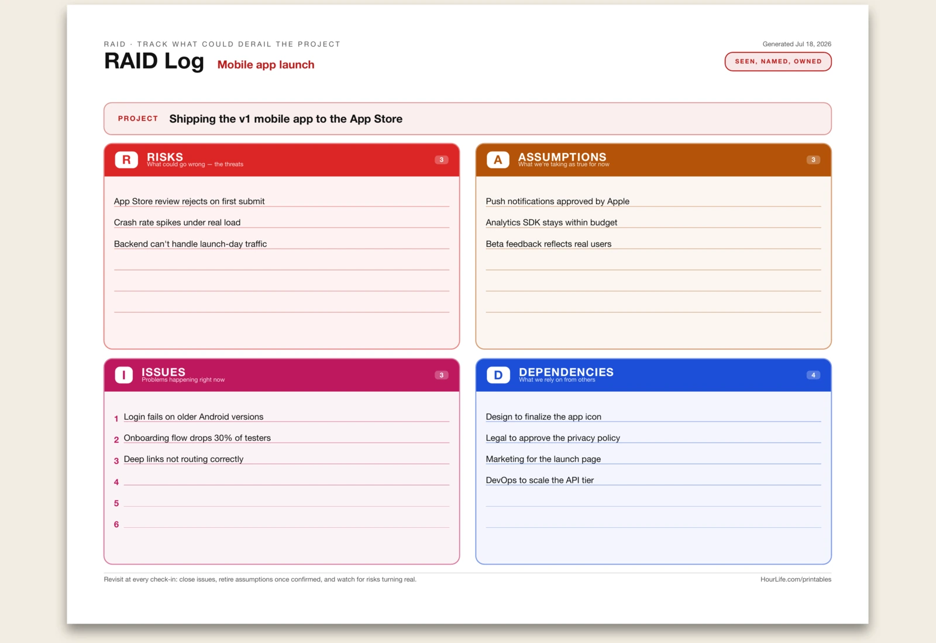This screenshot has width=936, height=643.
Task: Click the 'Revisit at every check-in' footer note
Action: 260,579
